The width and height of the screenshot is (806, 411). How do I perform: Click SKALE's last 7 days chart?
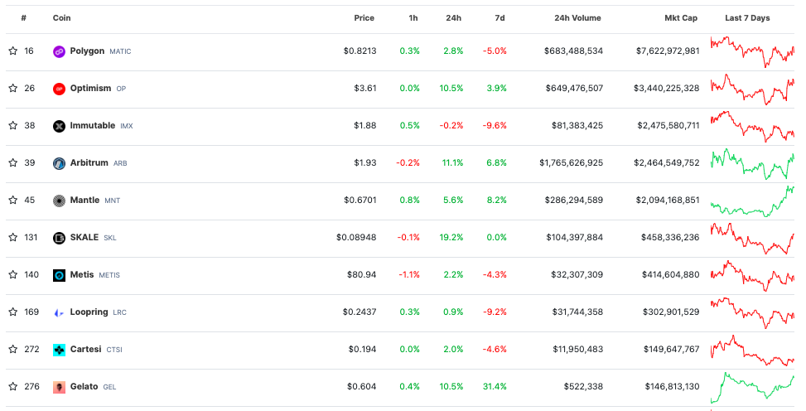click(x=751, y=239)
